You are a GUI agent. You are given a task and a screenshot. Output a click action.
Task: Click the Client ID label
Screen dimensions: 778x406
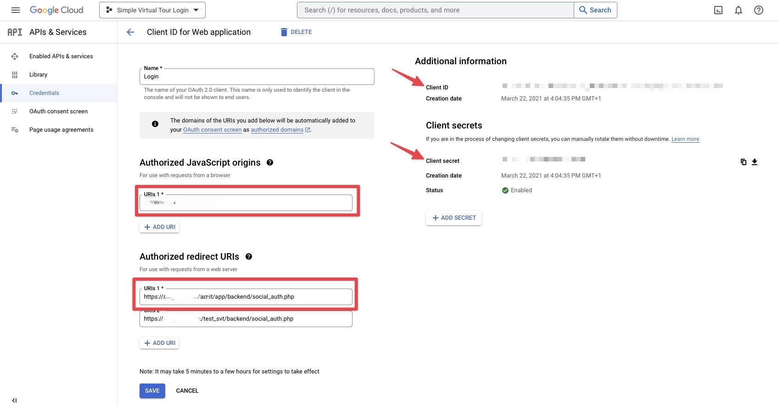tap(437, 88)
